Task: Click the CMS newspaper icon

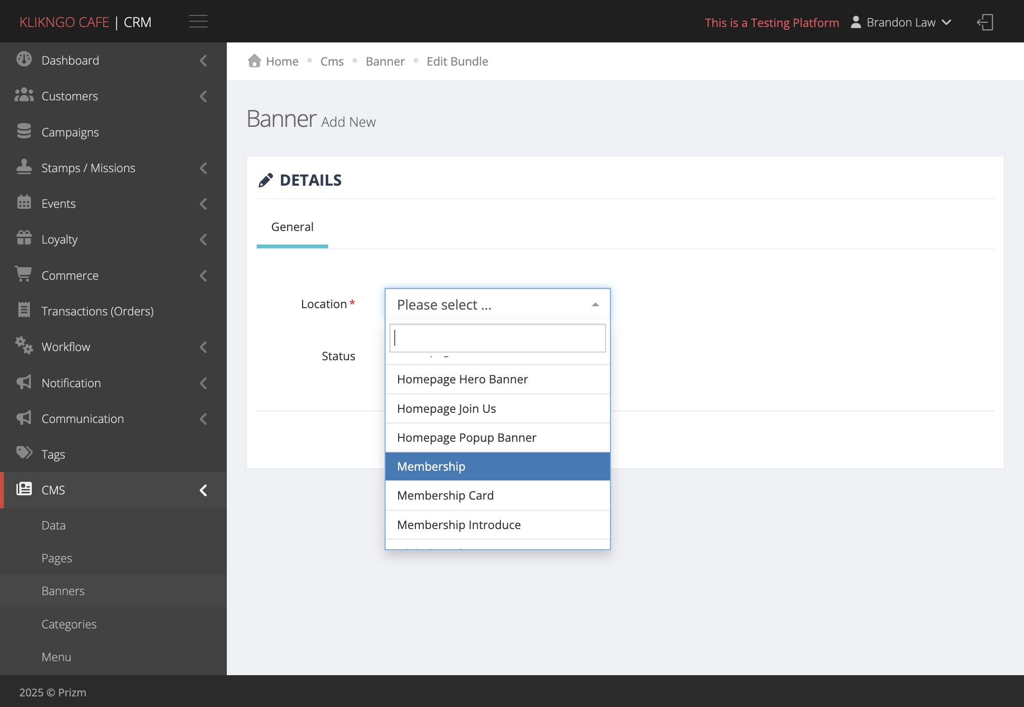Action: click(24, 489)
